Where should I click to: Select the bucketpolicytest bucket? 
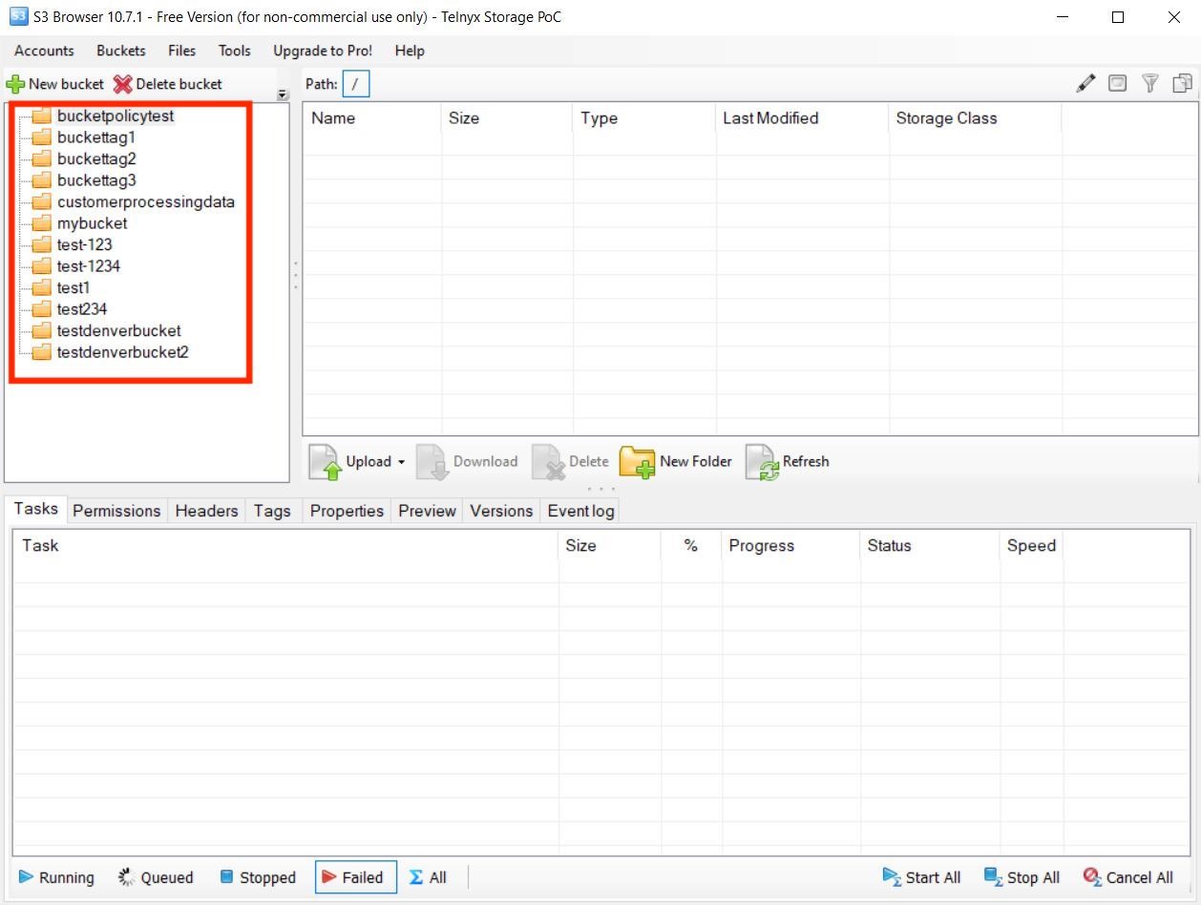coord(116,116)
